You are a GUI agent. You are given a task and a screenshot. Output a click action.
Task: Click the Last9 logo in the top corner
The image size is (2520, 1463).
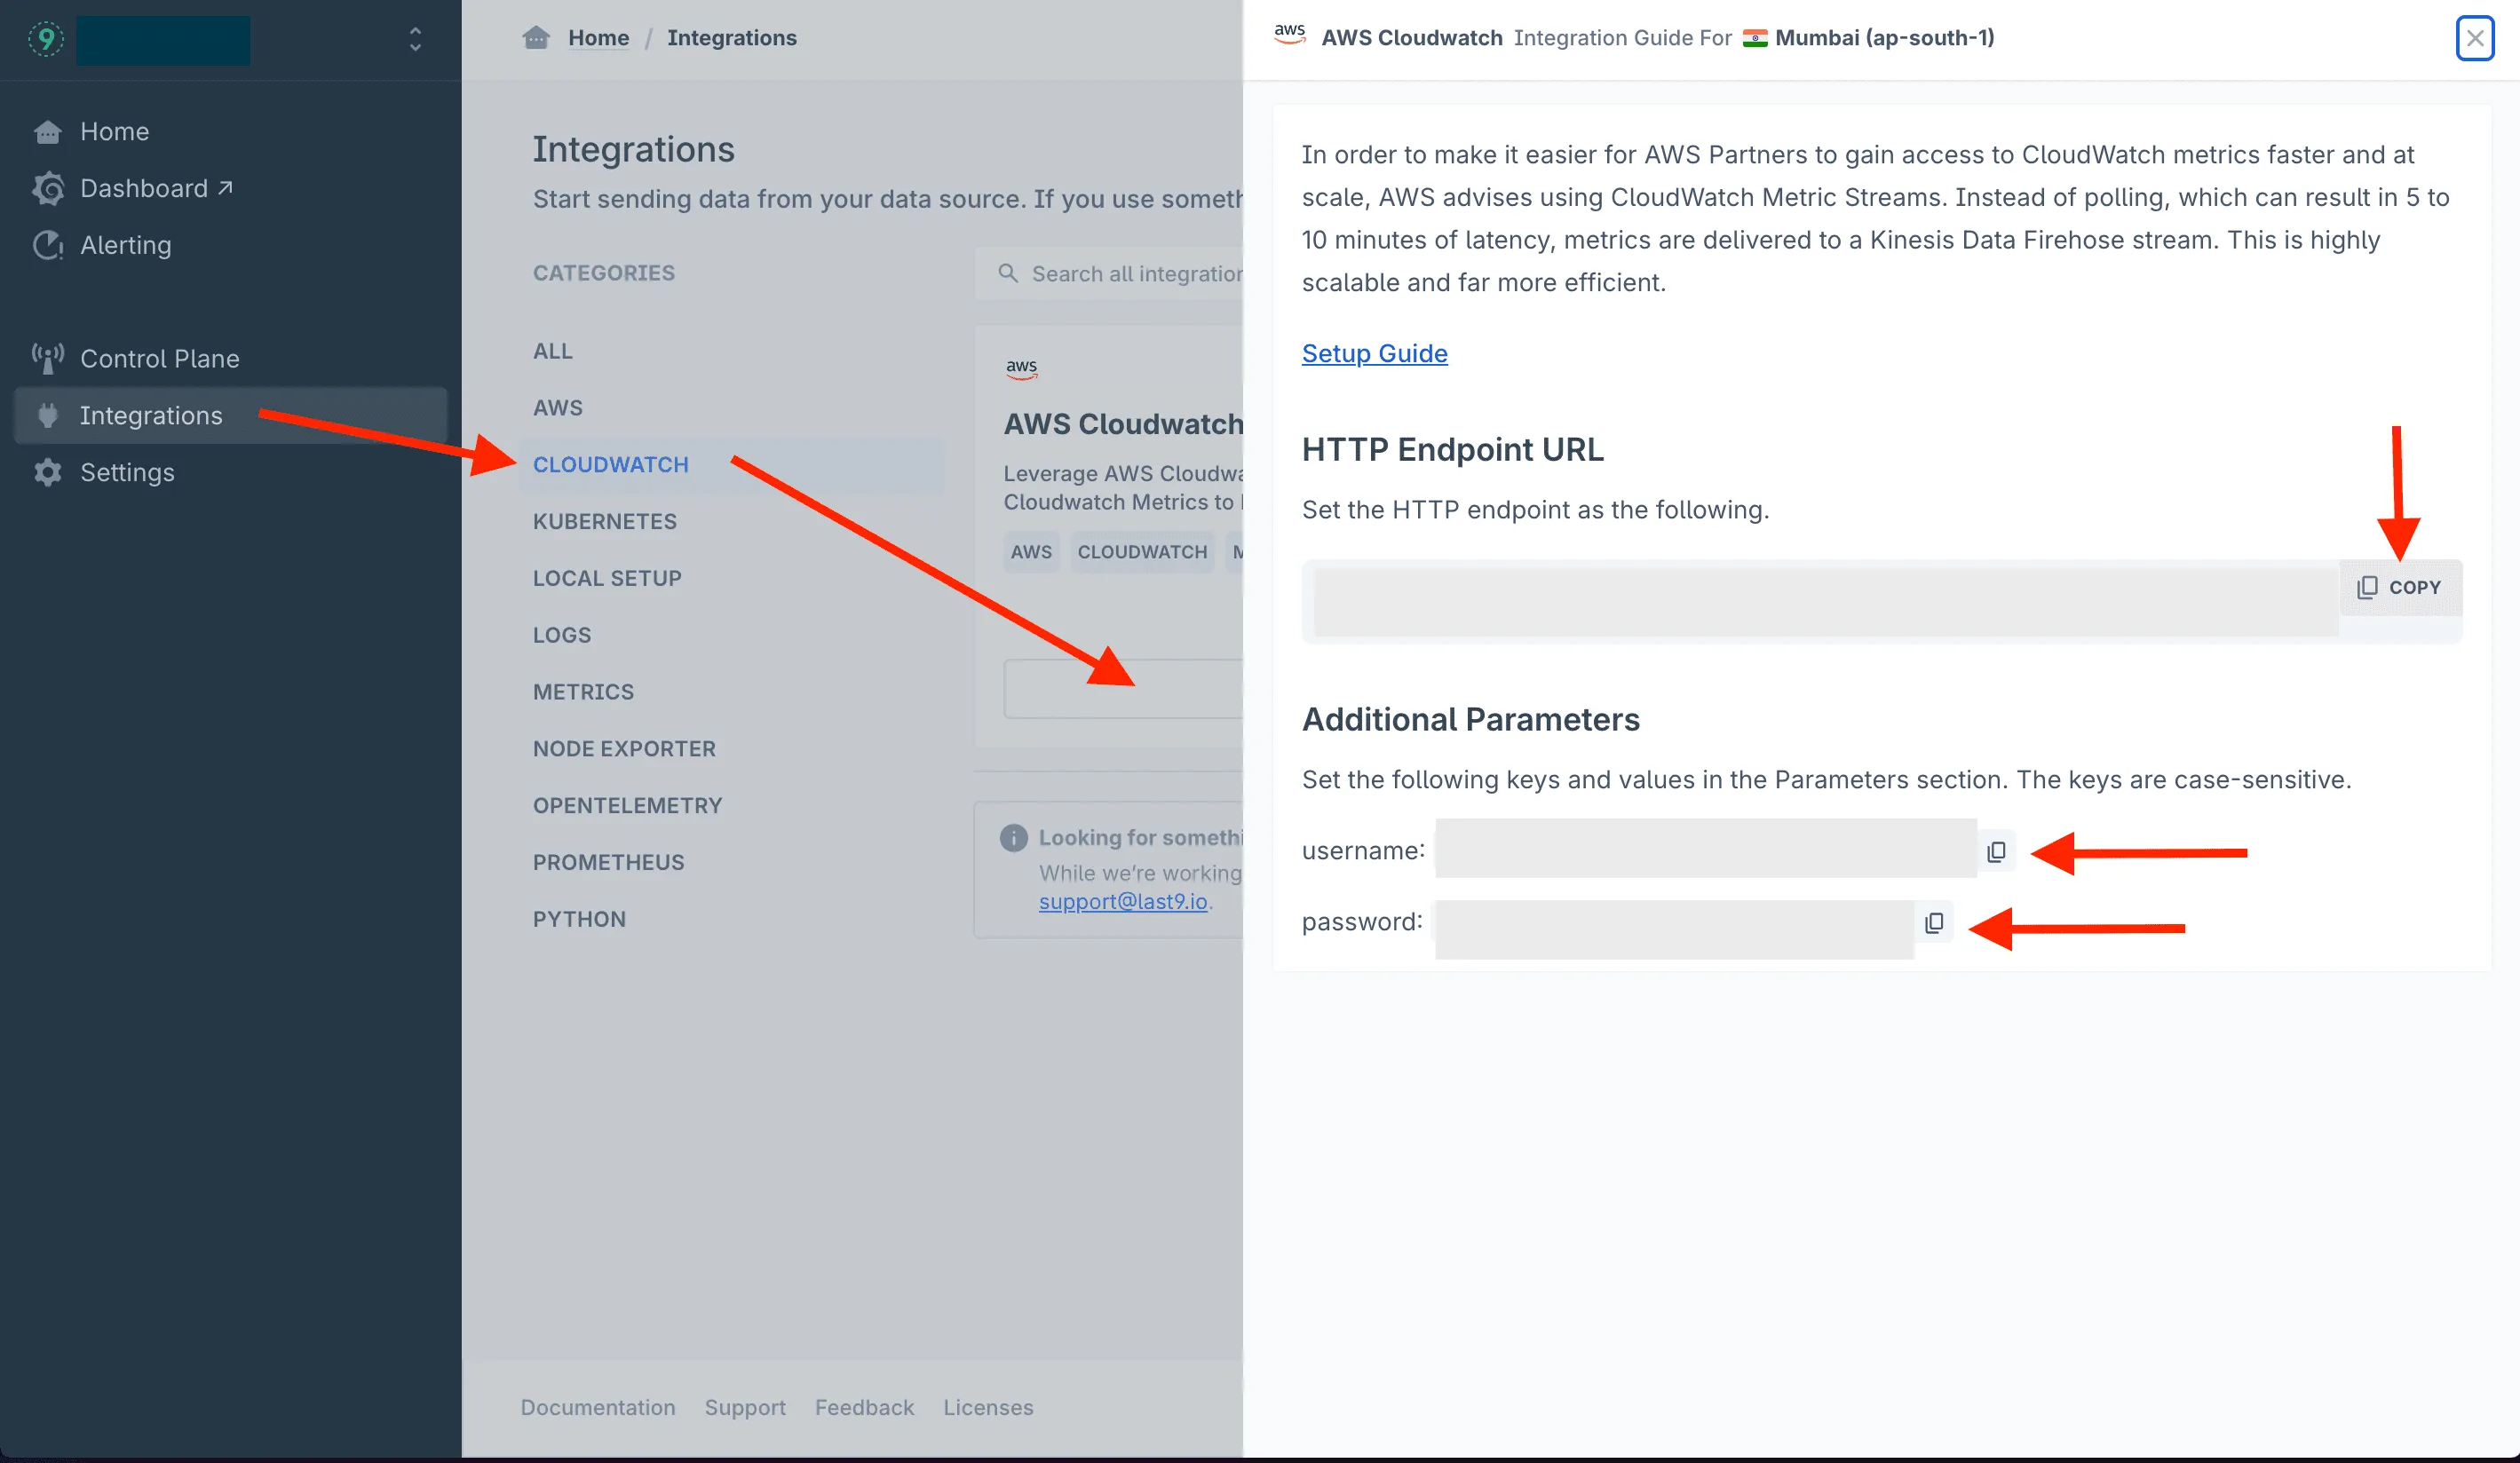(x=46, y=39)
